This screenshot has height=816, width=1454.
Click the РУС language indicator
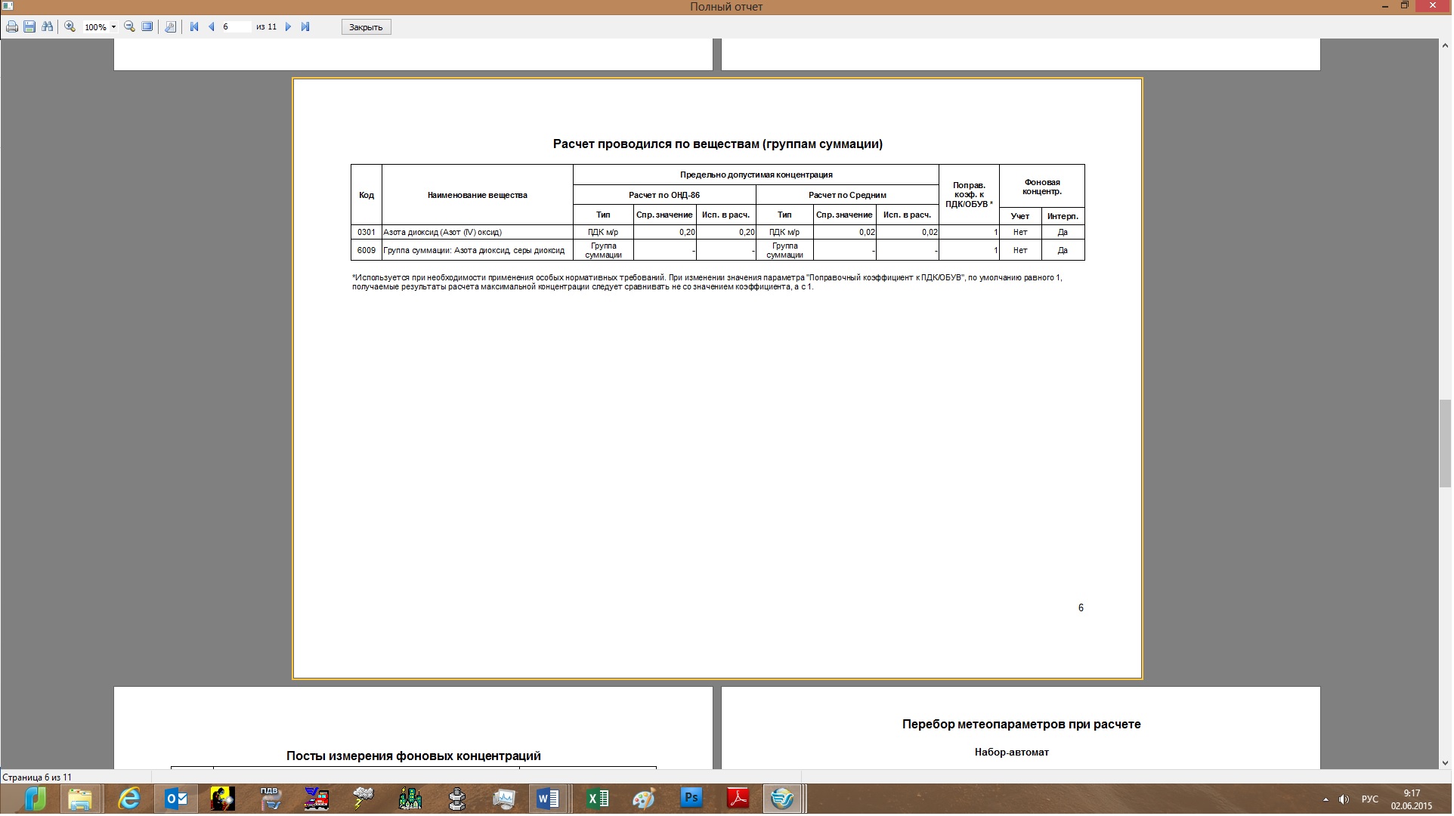click(x=1369, y=799)
